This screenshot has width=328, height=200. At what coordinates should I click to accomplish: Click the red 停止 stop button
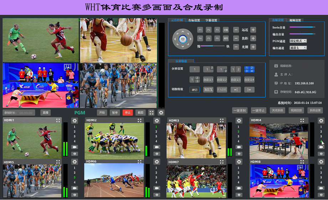pos(128,113)
